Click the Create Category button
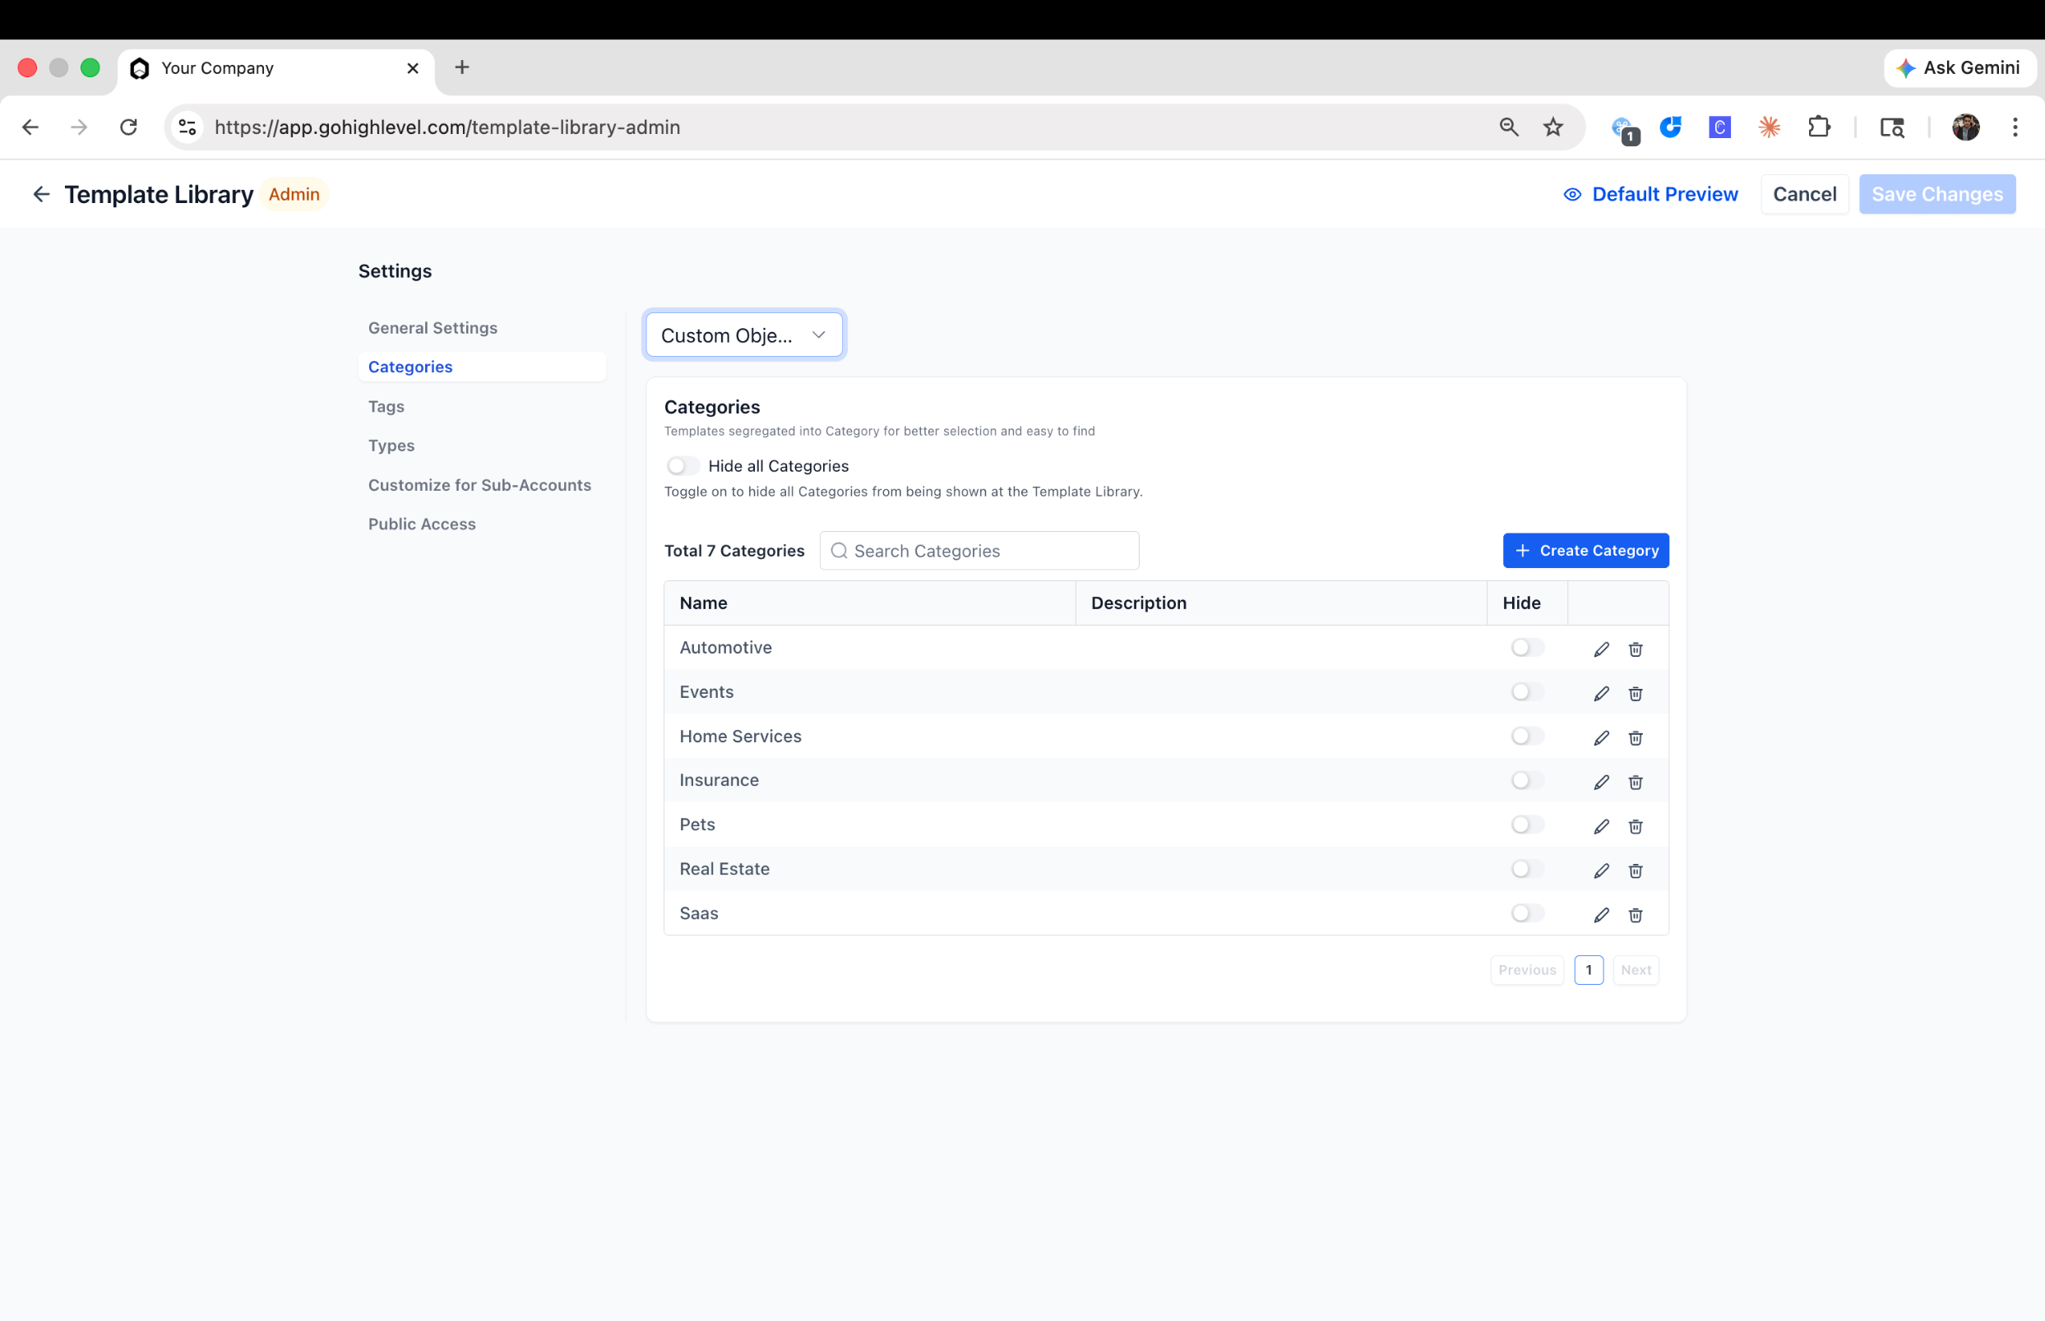The height and width of the screenshot is (1321, 2045). point(1585,551)
